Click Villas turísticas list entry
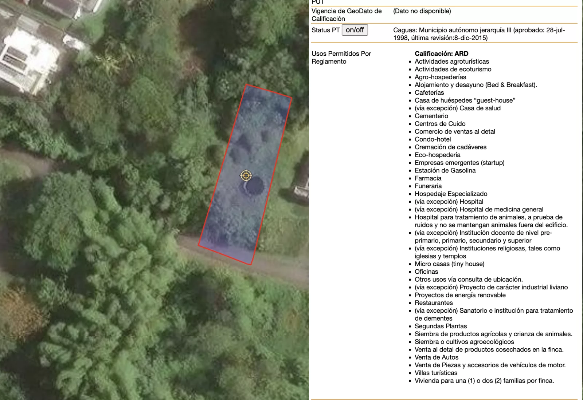This screenshot has width=583, height=400. 436,373
